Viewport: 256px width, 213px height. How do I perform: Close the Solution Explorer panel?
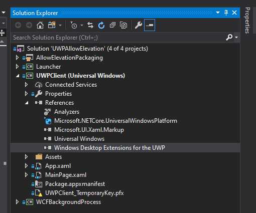234,13
